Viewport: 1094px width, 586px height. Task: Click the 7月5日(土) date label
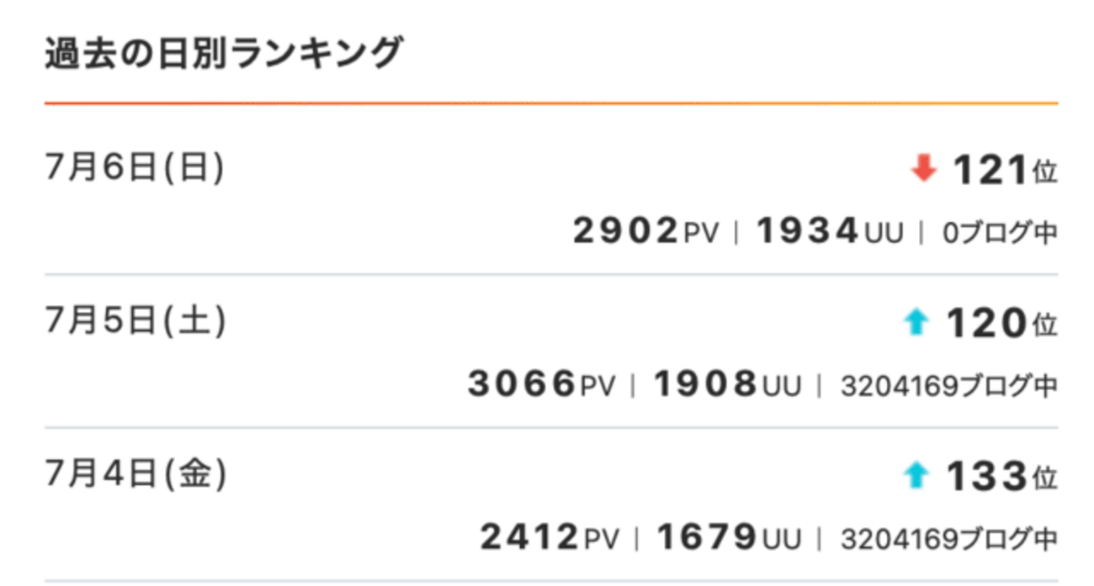(135, 322)
